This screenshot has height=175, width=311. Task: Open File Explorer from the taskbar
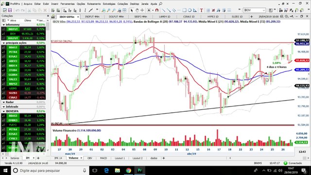click(x=118, y=171)
